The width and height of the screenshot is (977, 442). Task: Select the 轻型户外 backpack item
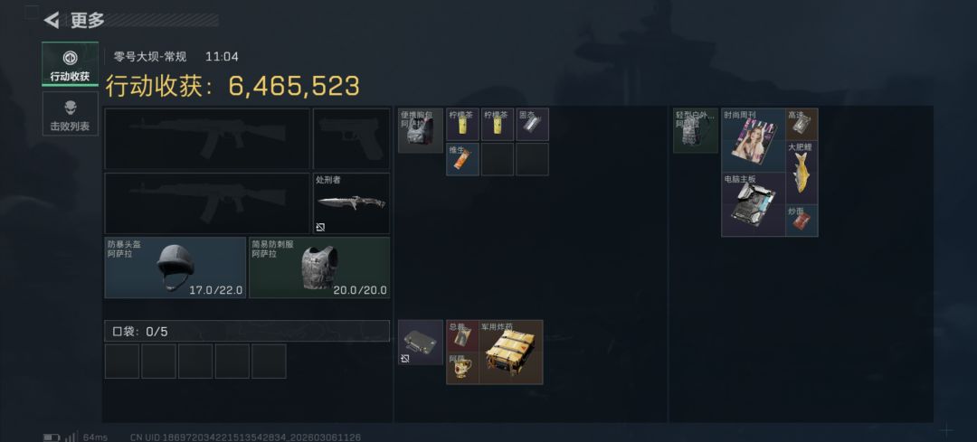point(696,131)
